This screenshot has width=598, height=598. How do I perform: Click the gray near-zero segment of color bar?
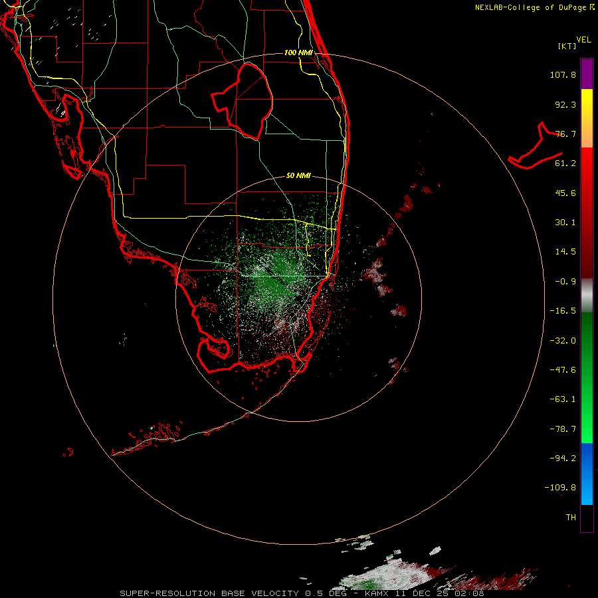(x=587, y=296)
